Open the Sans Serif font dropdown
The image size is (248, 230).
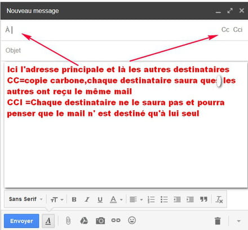pyautogui.click(x=26, y=199)
